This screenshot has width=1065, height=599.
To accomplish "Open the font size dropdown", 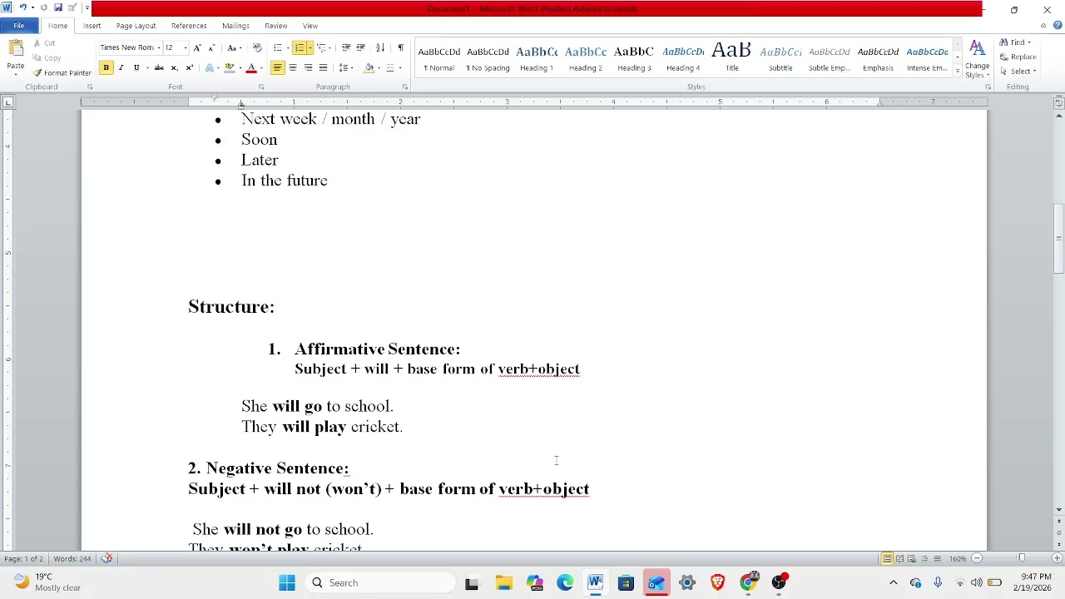I will point(185,47).
